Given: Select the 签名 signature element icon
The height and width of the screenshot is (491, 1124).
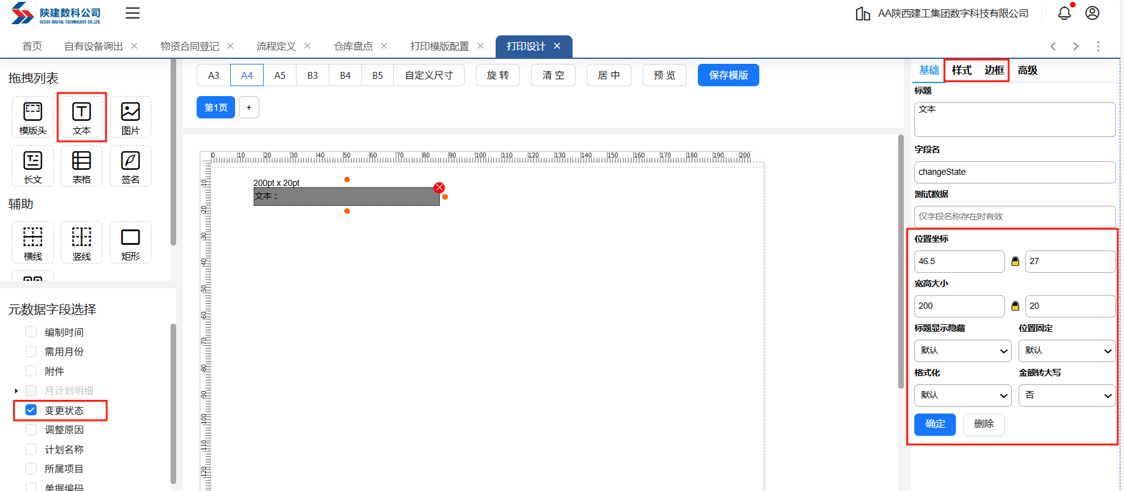Looking at the screenshot, I should (x=130, y=166).
